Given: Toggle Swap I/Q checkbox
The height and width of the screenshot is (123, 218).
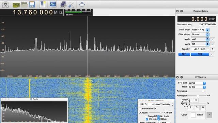Looking at the screenshot, I should [146, 116].
